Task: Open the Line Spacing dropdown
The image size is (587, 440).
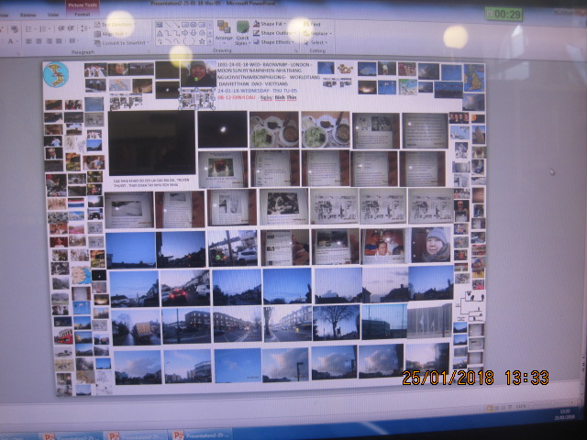Action: click(84, 28)
